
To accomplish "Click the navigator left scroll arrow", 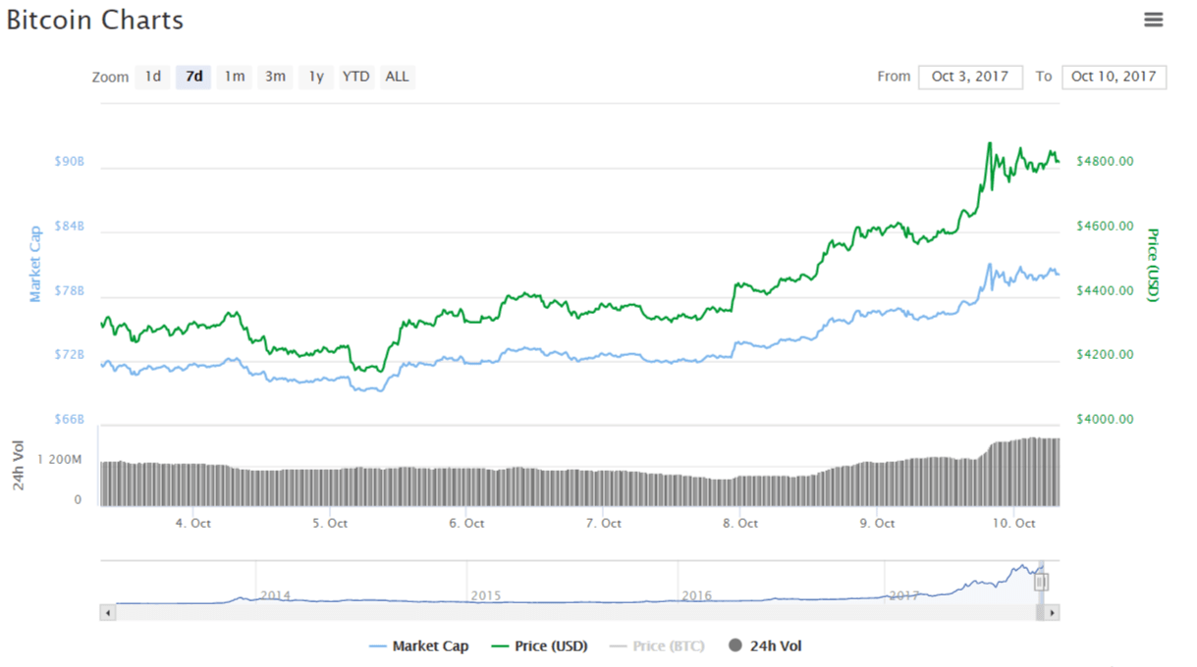I will click(108, 613).
